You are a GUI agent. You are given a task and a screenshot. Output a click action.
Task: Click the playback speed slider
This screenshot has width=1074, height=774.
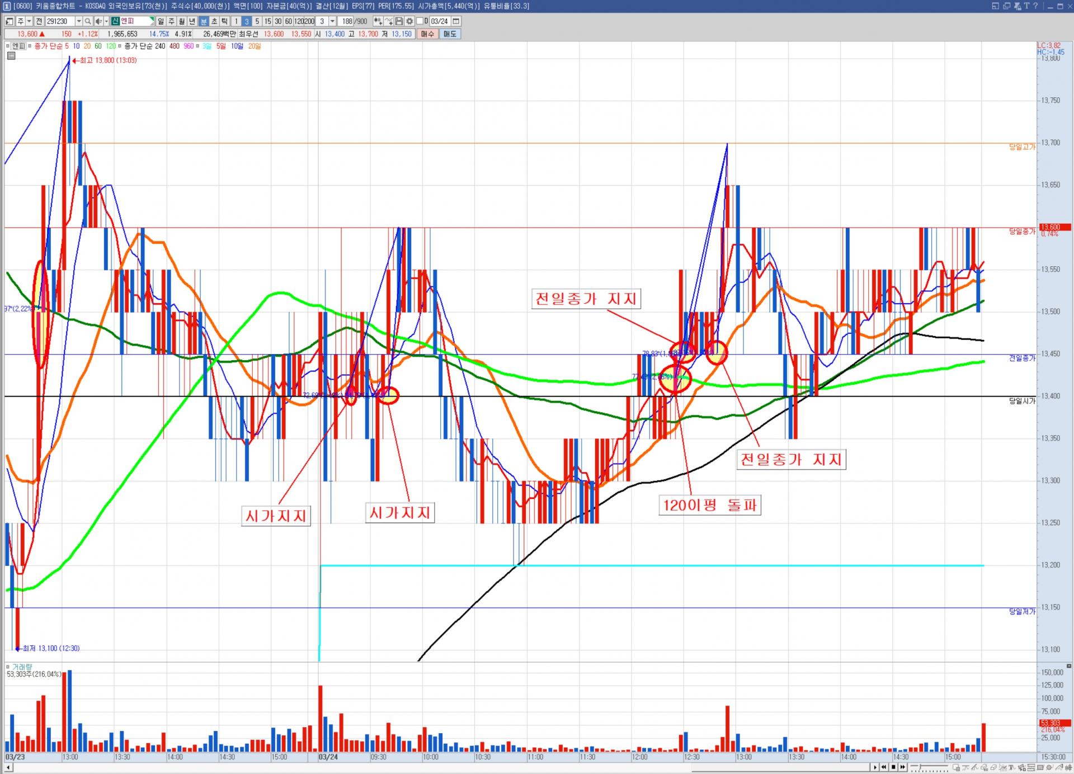(x=921, y=767)
